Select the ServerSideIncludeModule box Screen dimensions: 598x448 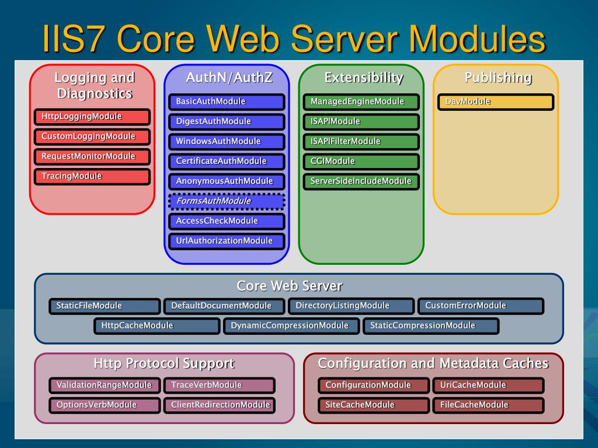tap(361, 181)
